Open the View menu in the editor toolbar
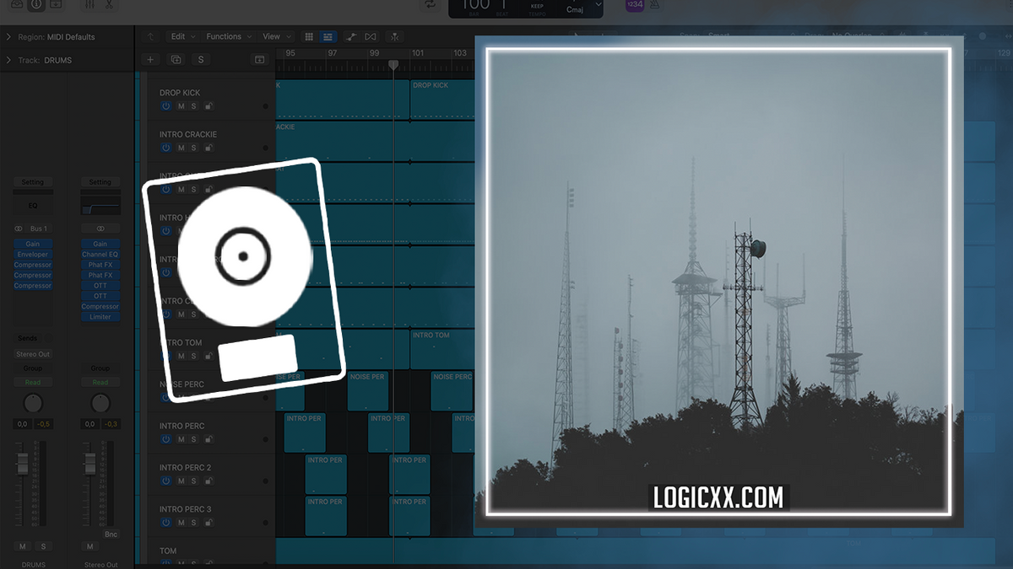Viewport: 1013px width, 569px height. 274,36
